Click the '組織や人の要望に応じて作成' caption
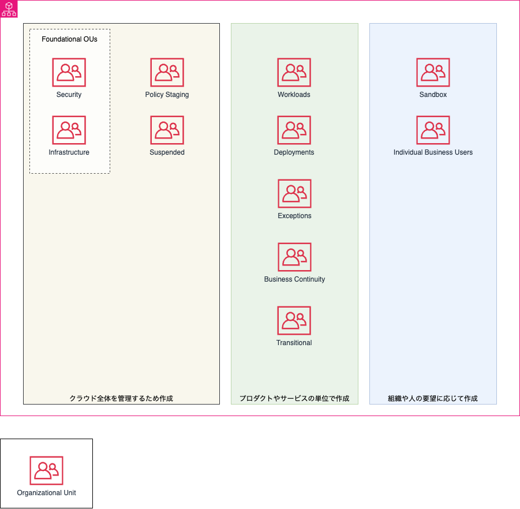This screenshot has height=509, width=520. click(x=433, y=398)
